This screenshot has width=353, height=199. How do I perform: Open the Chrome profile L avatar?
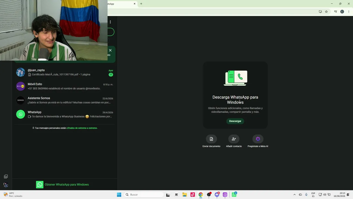(x=342, y=12)
